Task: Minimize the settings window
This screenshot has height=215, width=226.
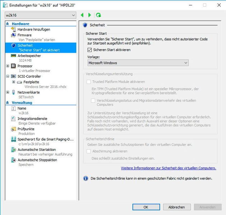Action: pos(190,5)
